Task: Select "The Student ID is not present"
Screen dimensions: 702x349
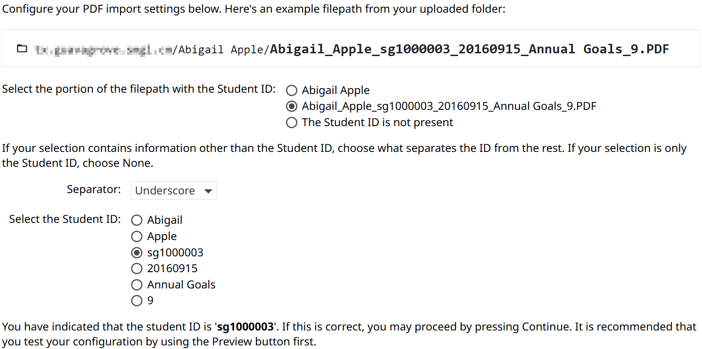Action: (292, 123)
